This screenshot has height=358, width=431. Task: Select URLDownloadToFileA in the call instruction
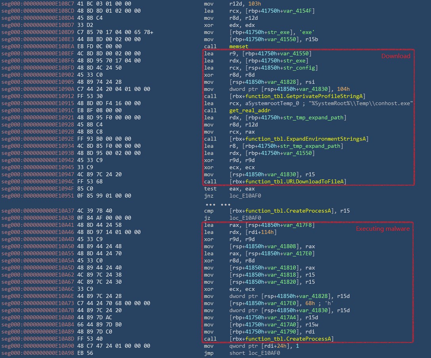click(317, 181)
